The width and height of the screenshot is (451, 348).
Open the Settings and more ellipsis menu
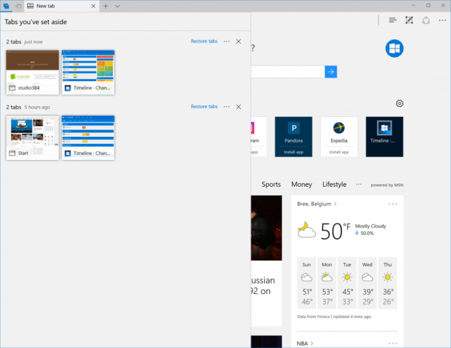pos(443,20)
